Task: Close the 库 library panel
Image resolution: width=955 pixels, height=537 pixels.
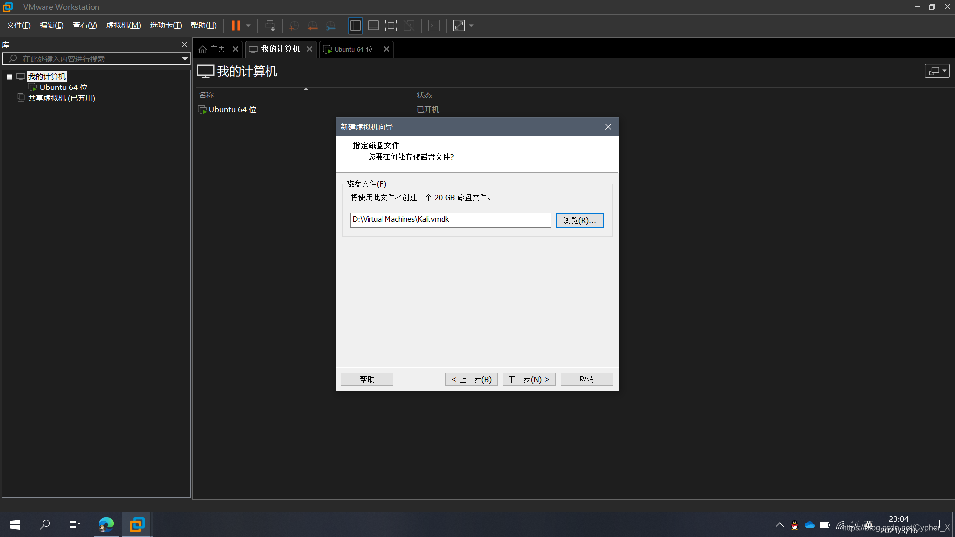Action: coord(184,45)
